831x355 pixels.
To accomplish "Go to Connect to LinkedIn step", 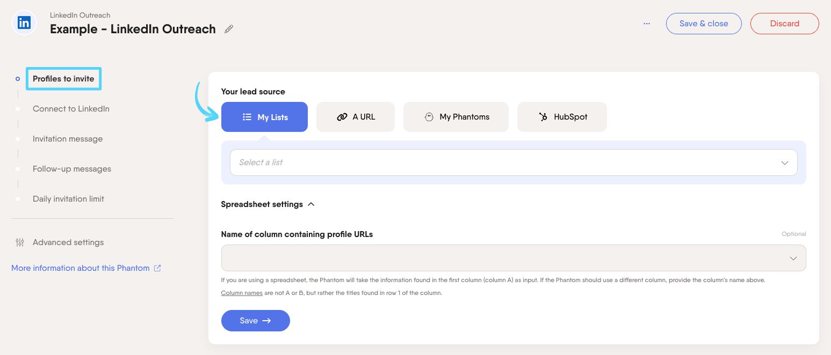I will 71,109.
